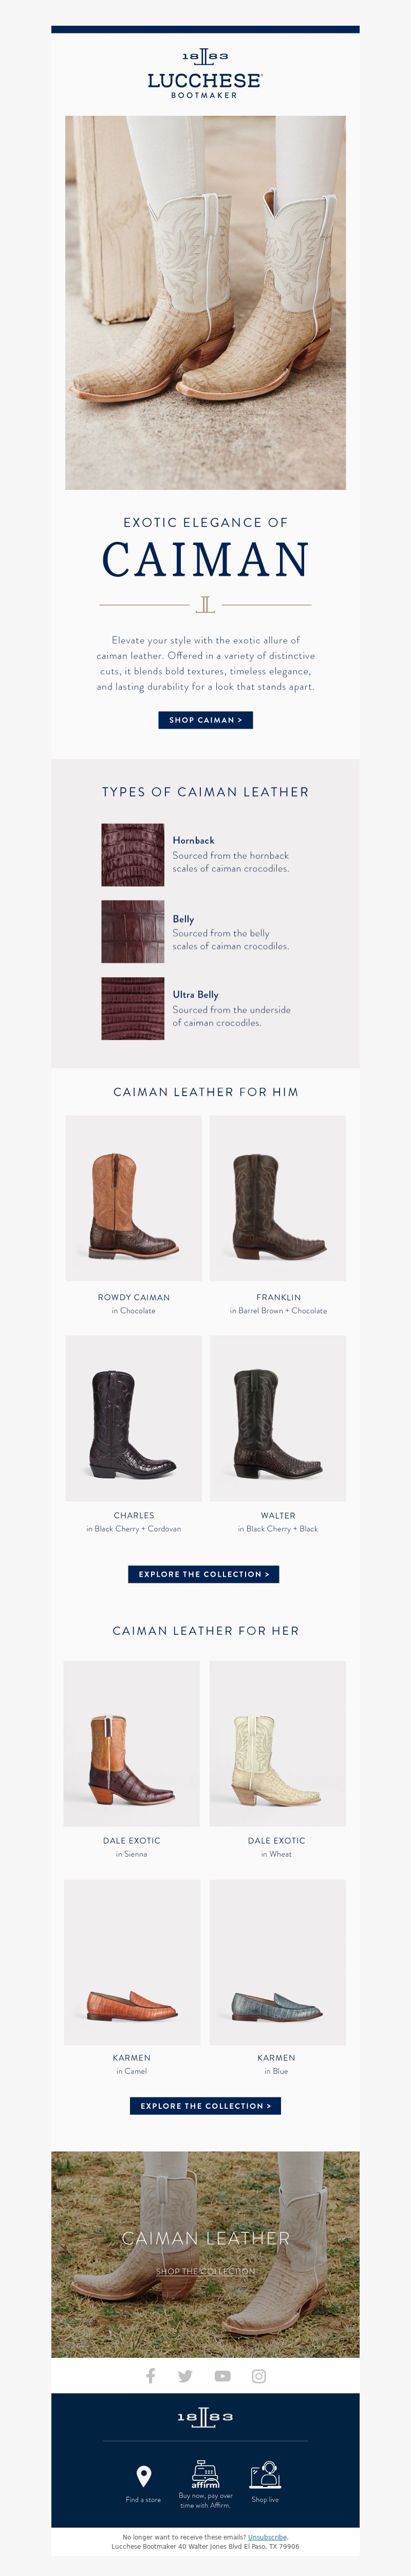Open the Franklin boot thumbnail
The height and width of the screenshot is (2576, 411).
point(278,1198)
